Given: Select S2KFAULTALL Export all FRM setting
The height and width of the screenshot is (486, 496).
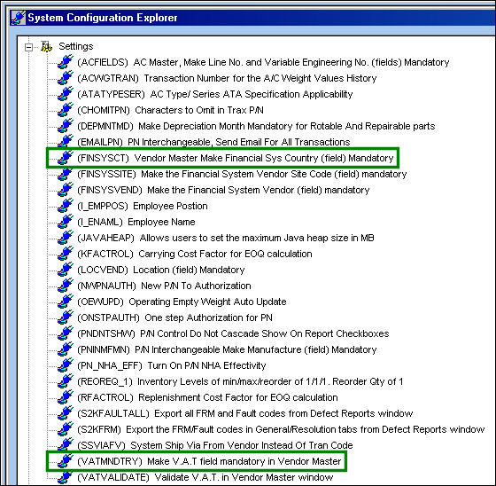Looking at the screenshot, I should tap(245, 413).
